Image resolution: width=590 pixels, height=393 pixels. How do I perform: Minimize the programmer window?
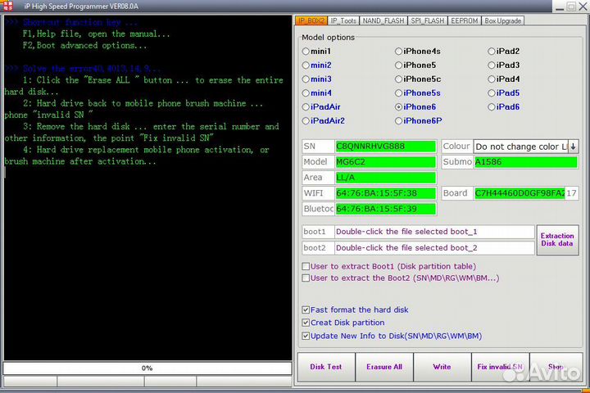(x=560, y=7)
